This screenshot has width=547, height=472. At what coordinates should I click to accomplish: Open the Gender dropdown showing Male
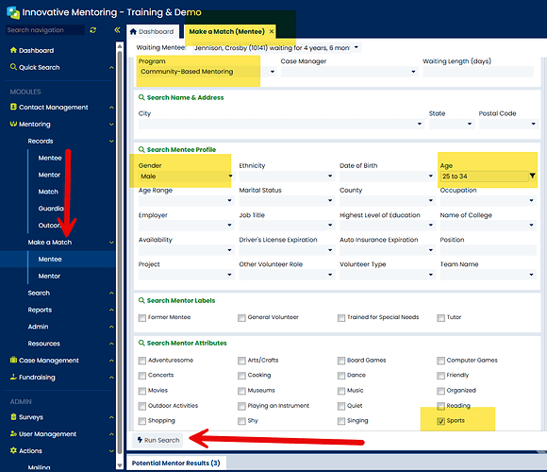186,177
